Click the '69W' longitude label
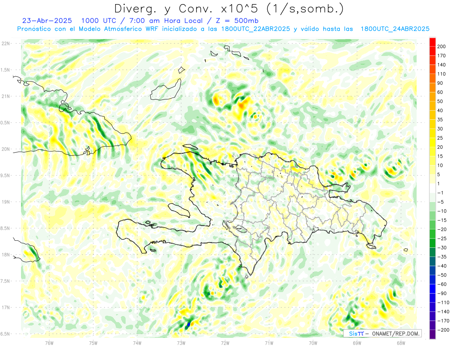Viewport: 450px width, 348px height. [357, 343]
